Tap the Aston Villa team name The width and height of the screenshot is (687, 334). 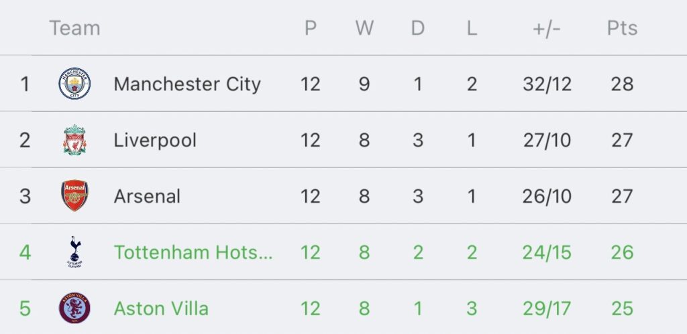[161, 309]
